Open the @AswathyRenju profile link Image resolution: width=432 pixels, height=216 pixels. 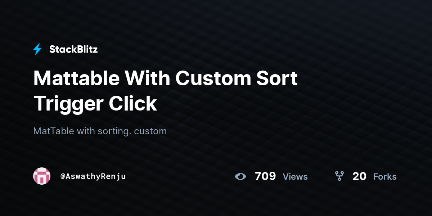click(x=93, y=176)
